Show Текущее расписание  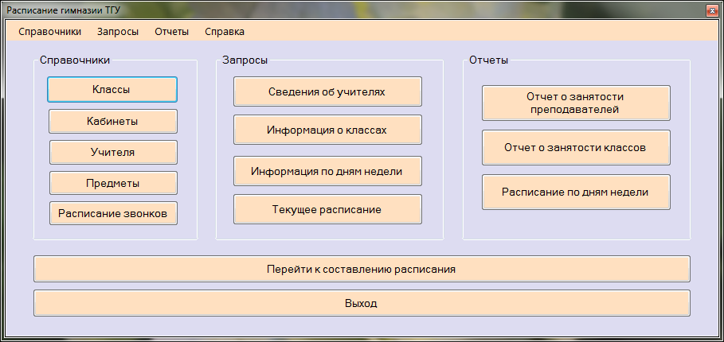pyautogui.click(x=327, y=209)
